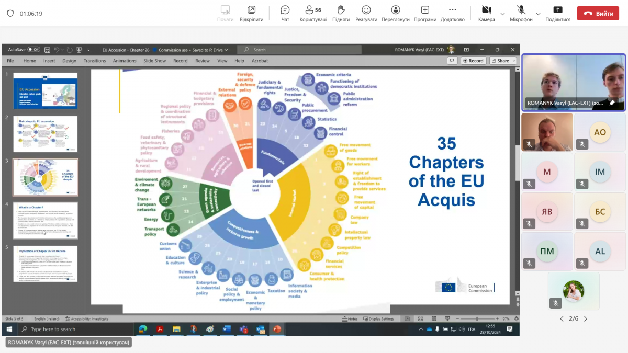The width and height of the screenshot is (628, 353).
Task: Show the participants list (Користувачі)
Action: (x=313, y=13)
